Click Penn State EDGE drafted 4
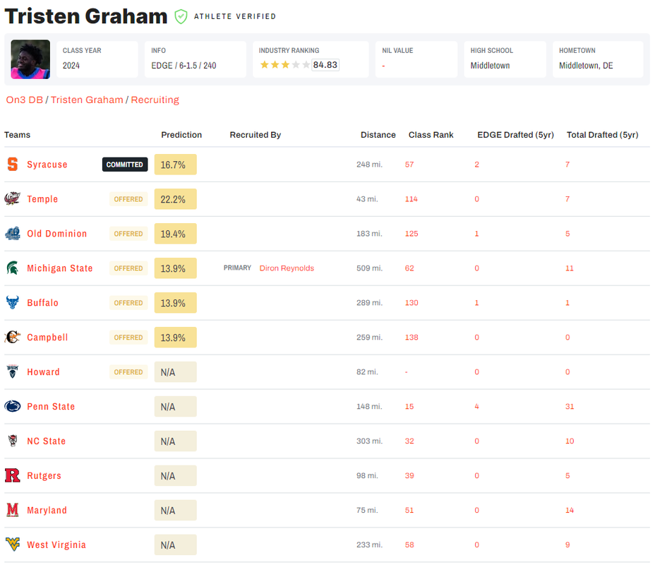 [x=476, y=406]
